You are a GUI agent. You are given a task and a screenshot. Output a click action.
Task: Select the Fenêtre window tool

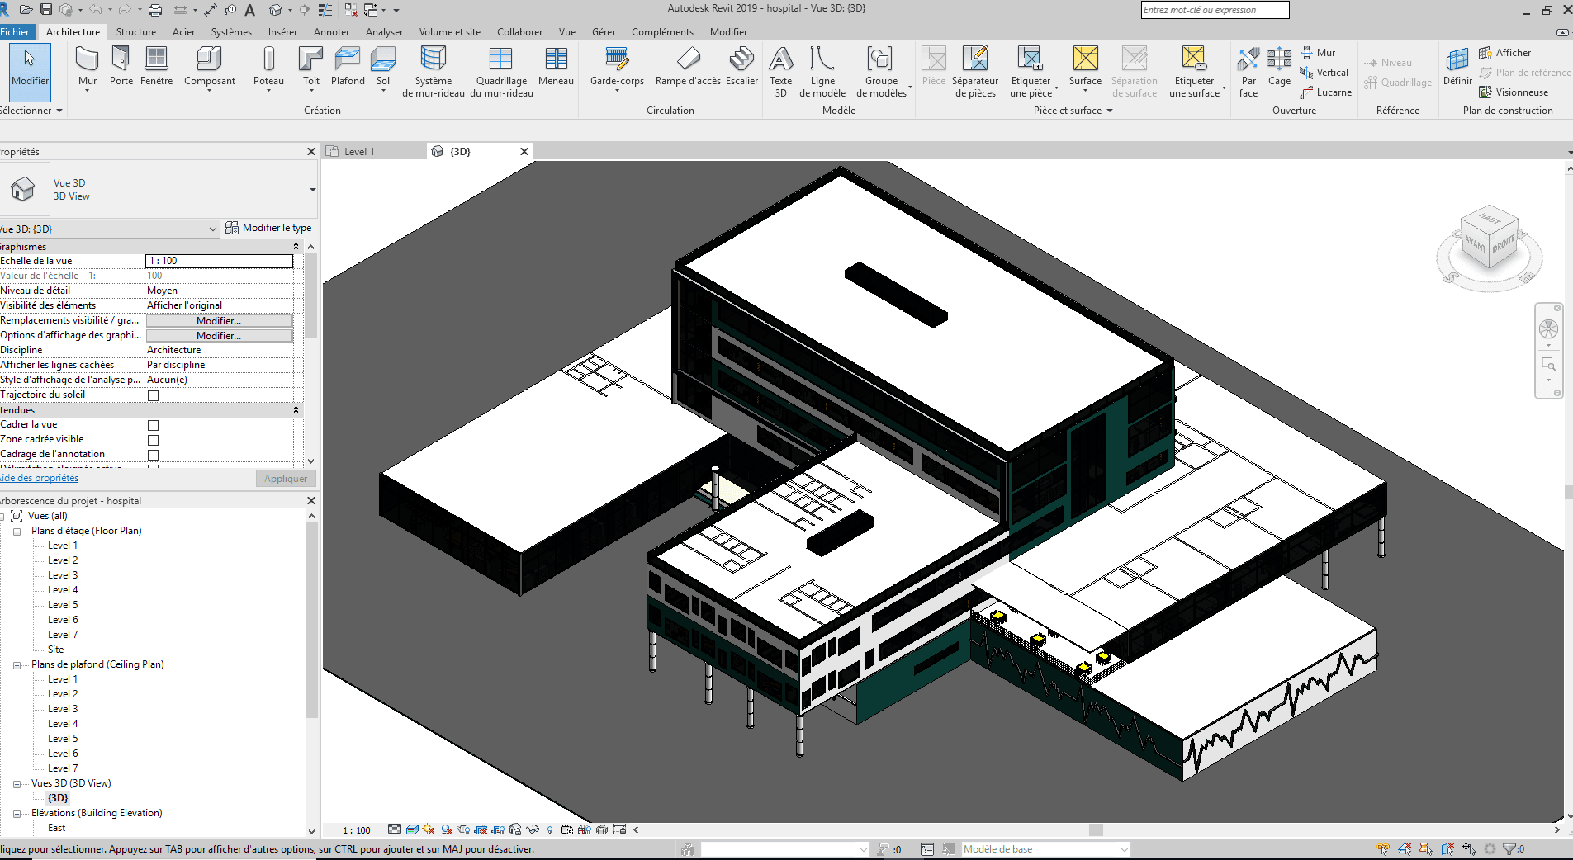tap(156, 66)
